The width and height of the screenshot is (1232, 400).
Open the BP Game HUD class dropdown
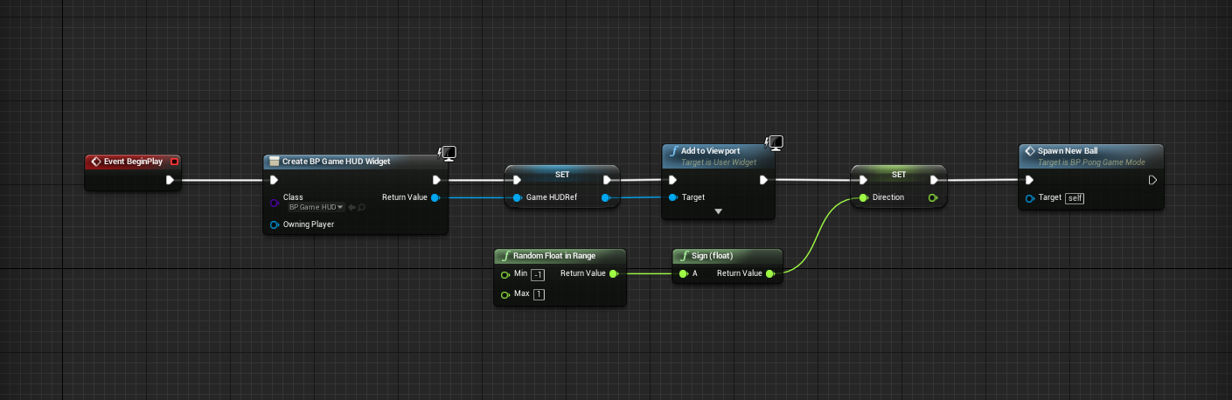pos(316,207)
